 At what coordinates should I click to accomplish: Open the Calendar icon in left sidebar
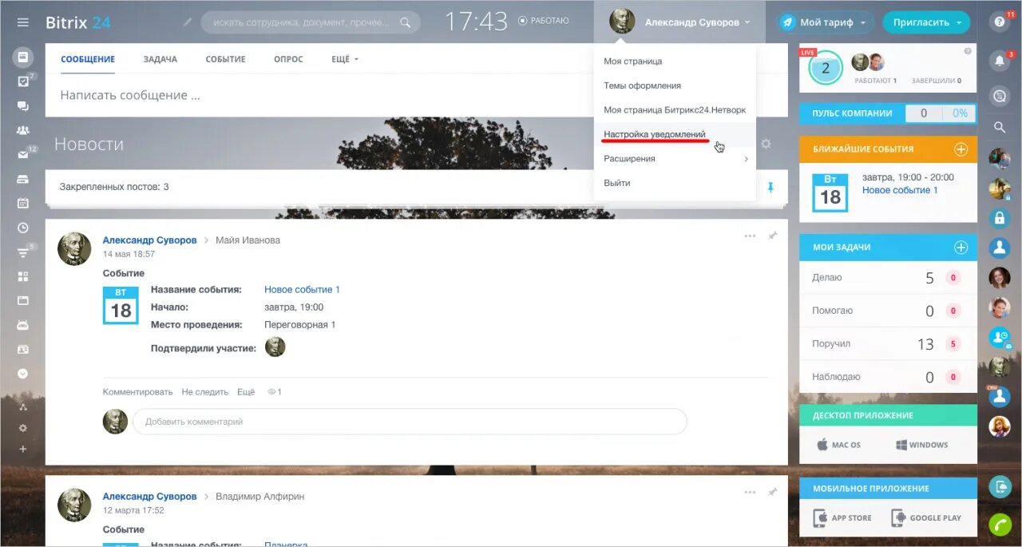tap(23, 203)
